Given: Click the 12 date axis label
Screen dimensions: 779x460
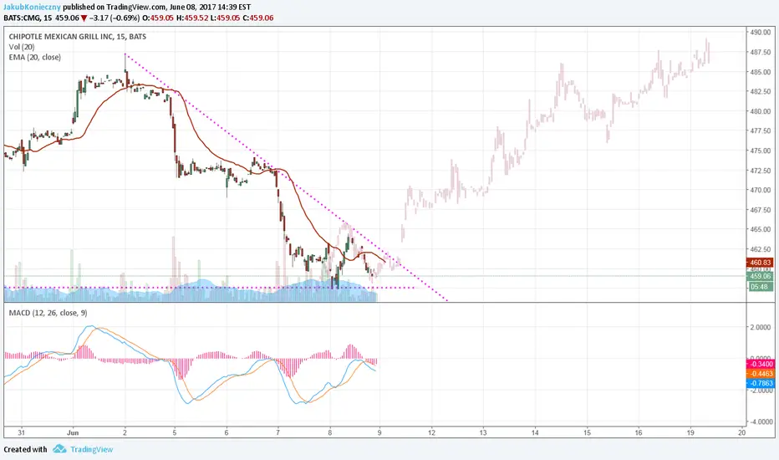Looking at the screenshot, I should 431,432.
